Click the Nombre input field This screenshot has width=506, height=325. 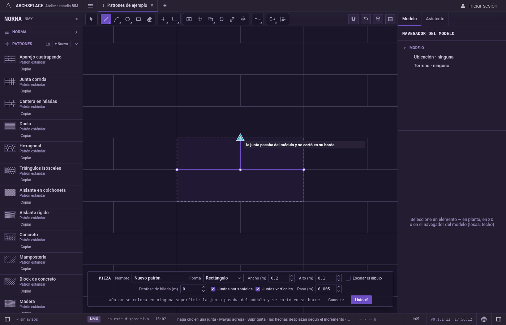[158, 278]
